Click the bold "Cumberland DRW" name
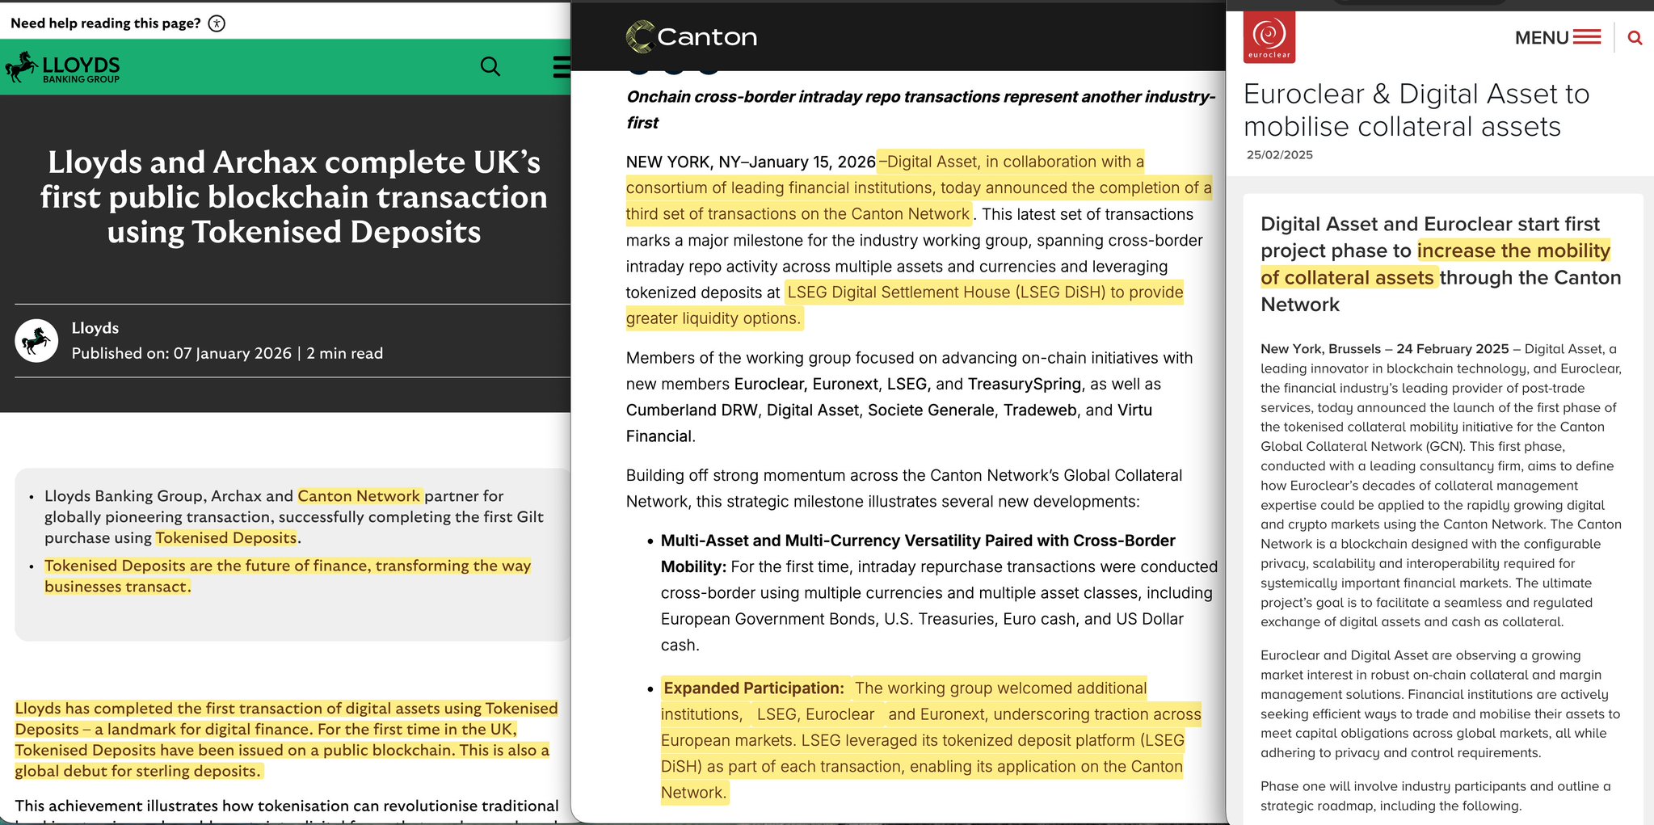1654x825 pixels. pyautogui.click(x=692, y=410)
